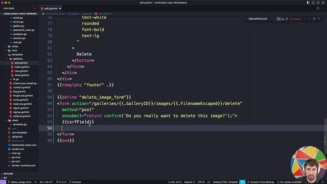327x184 pixels.
Task: Open template.go under views
Action: click(x=20, y=124)
